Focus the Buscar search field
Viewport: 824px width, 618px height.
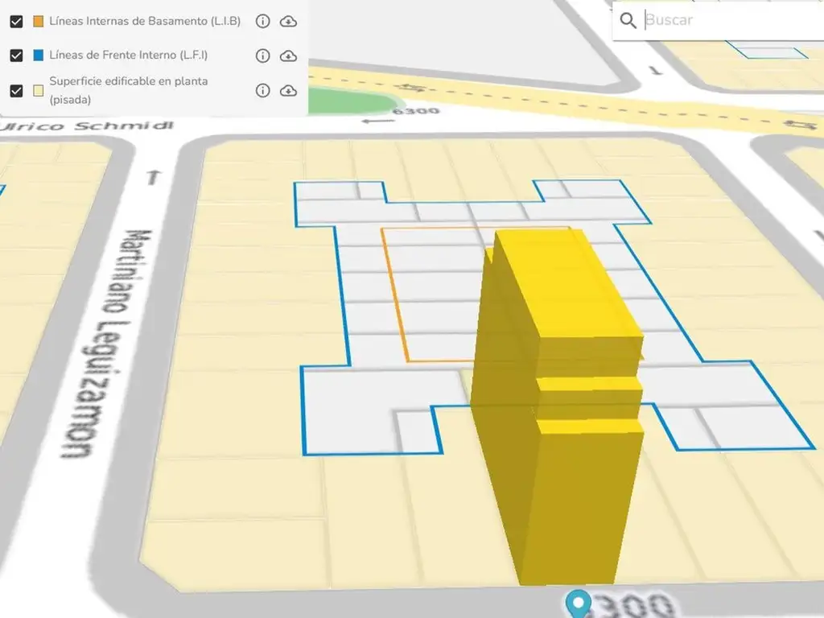(x=724, y=20)
